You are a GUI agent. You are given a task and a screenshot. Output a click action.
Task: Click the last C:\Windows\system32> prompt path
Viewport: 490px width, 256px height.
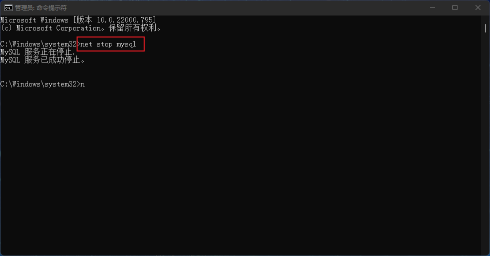coord(41,84)
